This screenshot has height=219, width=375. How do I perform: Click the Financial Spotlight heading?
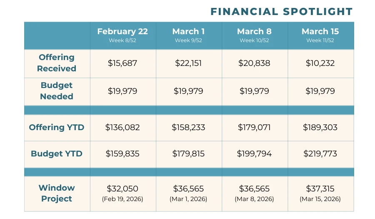(281, 11)
